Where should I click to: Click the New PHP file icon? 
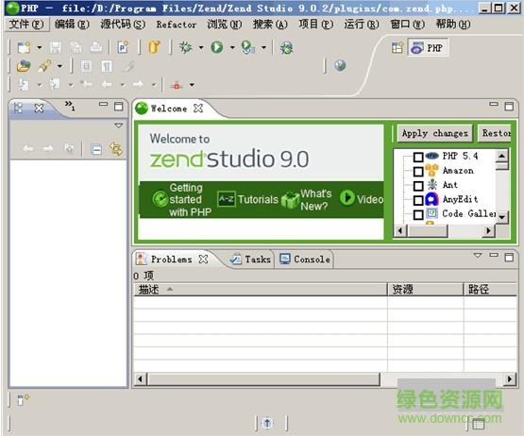pyautogui.click(x=123, y=47)
